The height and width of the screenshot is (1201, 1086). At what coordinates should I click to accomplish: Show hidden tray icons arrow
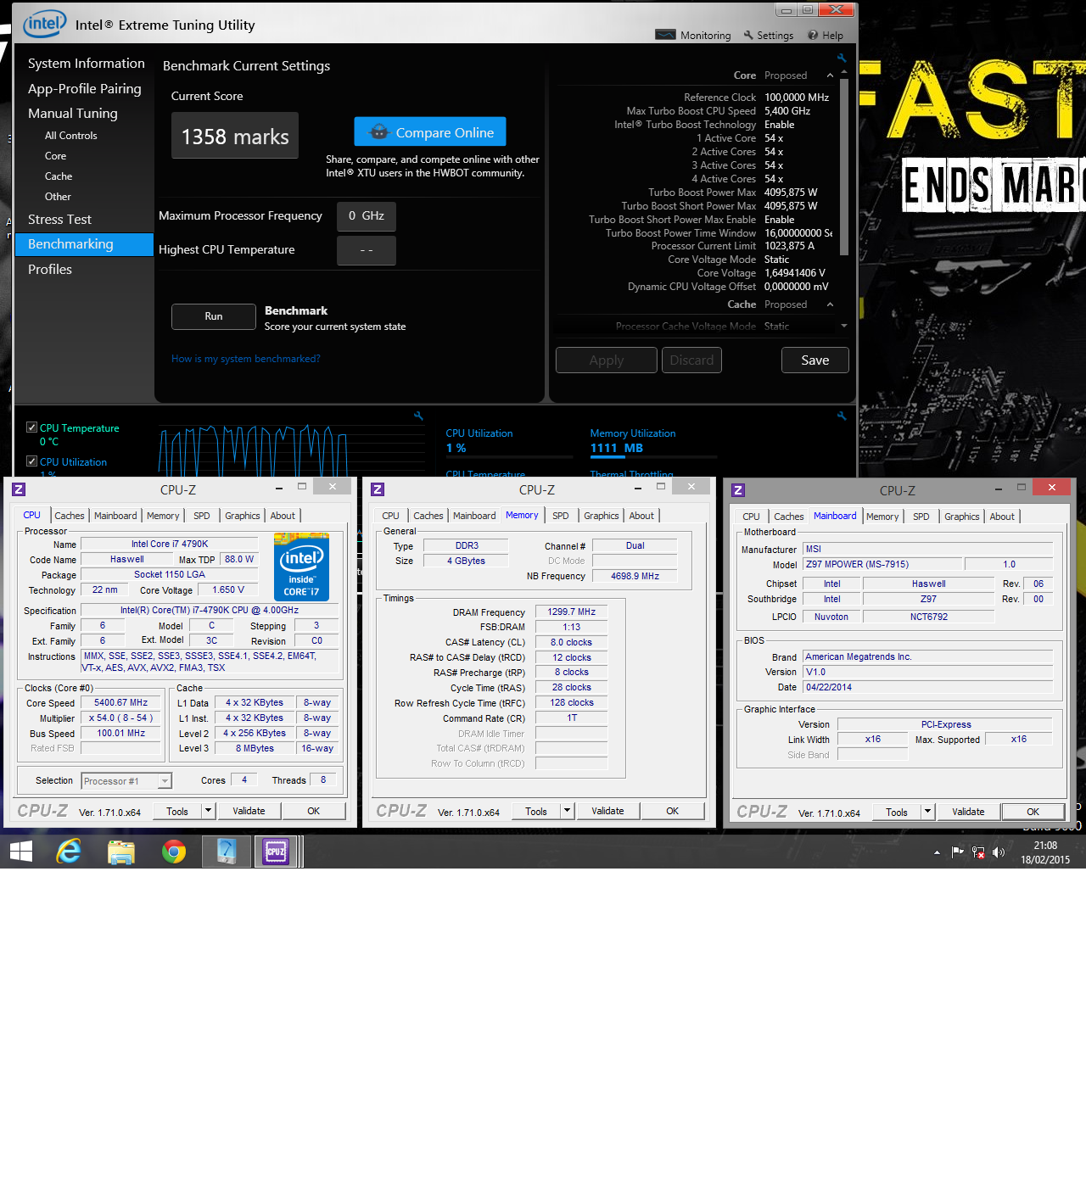pos(937,852)
